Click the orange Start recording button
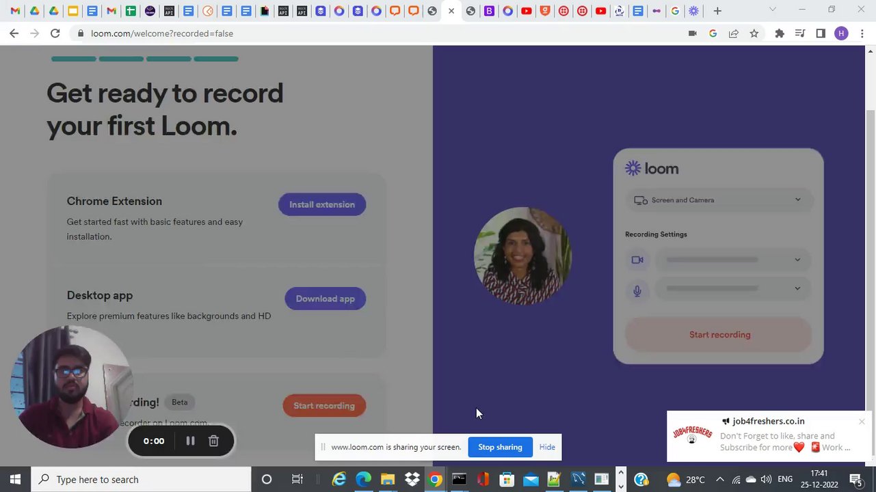Viewport: 876px width, 492px height. 324,406
